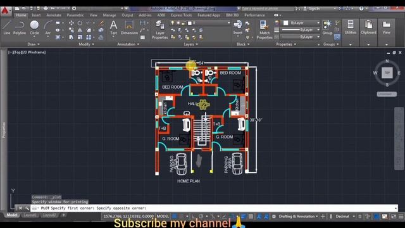
Task: Toggle layer freeze sun icon
Action: point(178,23)
